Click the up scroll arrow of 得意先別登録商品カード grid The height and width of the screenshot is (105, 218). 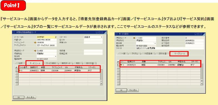(x=101, y=81)
